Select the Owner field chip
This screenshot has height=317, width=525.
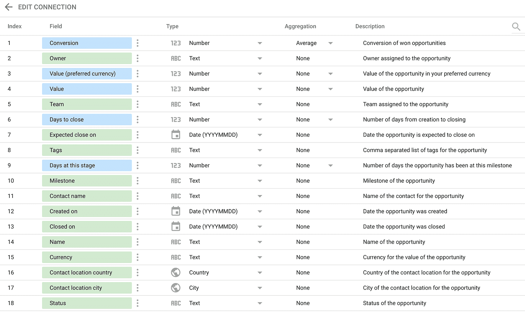click(87, 58)
